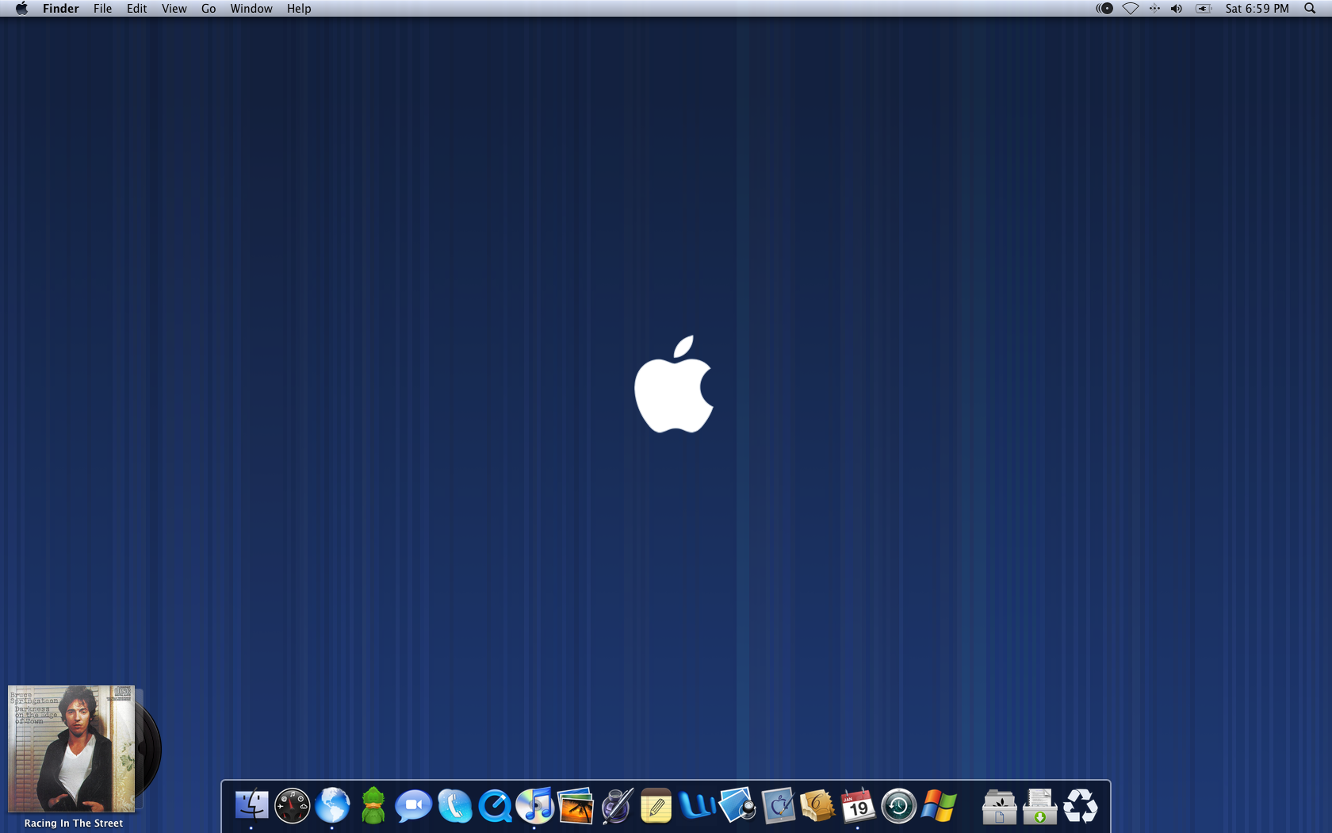This screenshot has height=833, width=1332.
Task: Open the Go menu
Action: pyautogui.click(x=209, y=8)
